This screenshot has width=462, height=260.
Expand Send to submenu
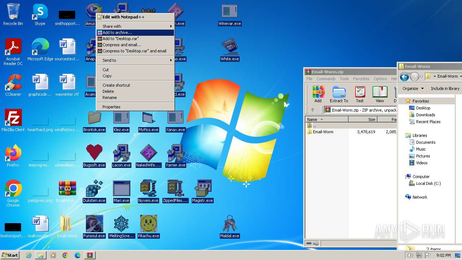click(x=135, y=60)
